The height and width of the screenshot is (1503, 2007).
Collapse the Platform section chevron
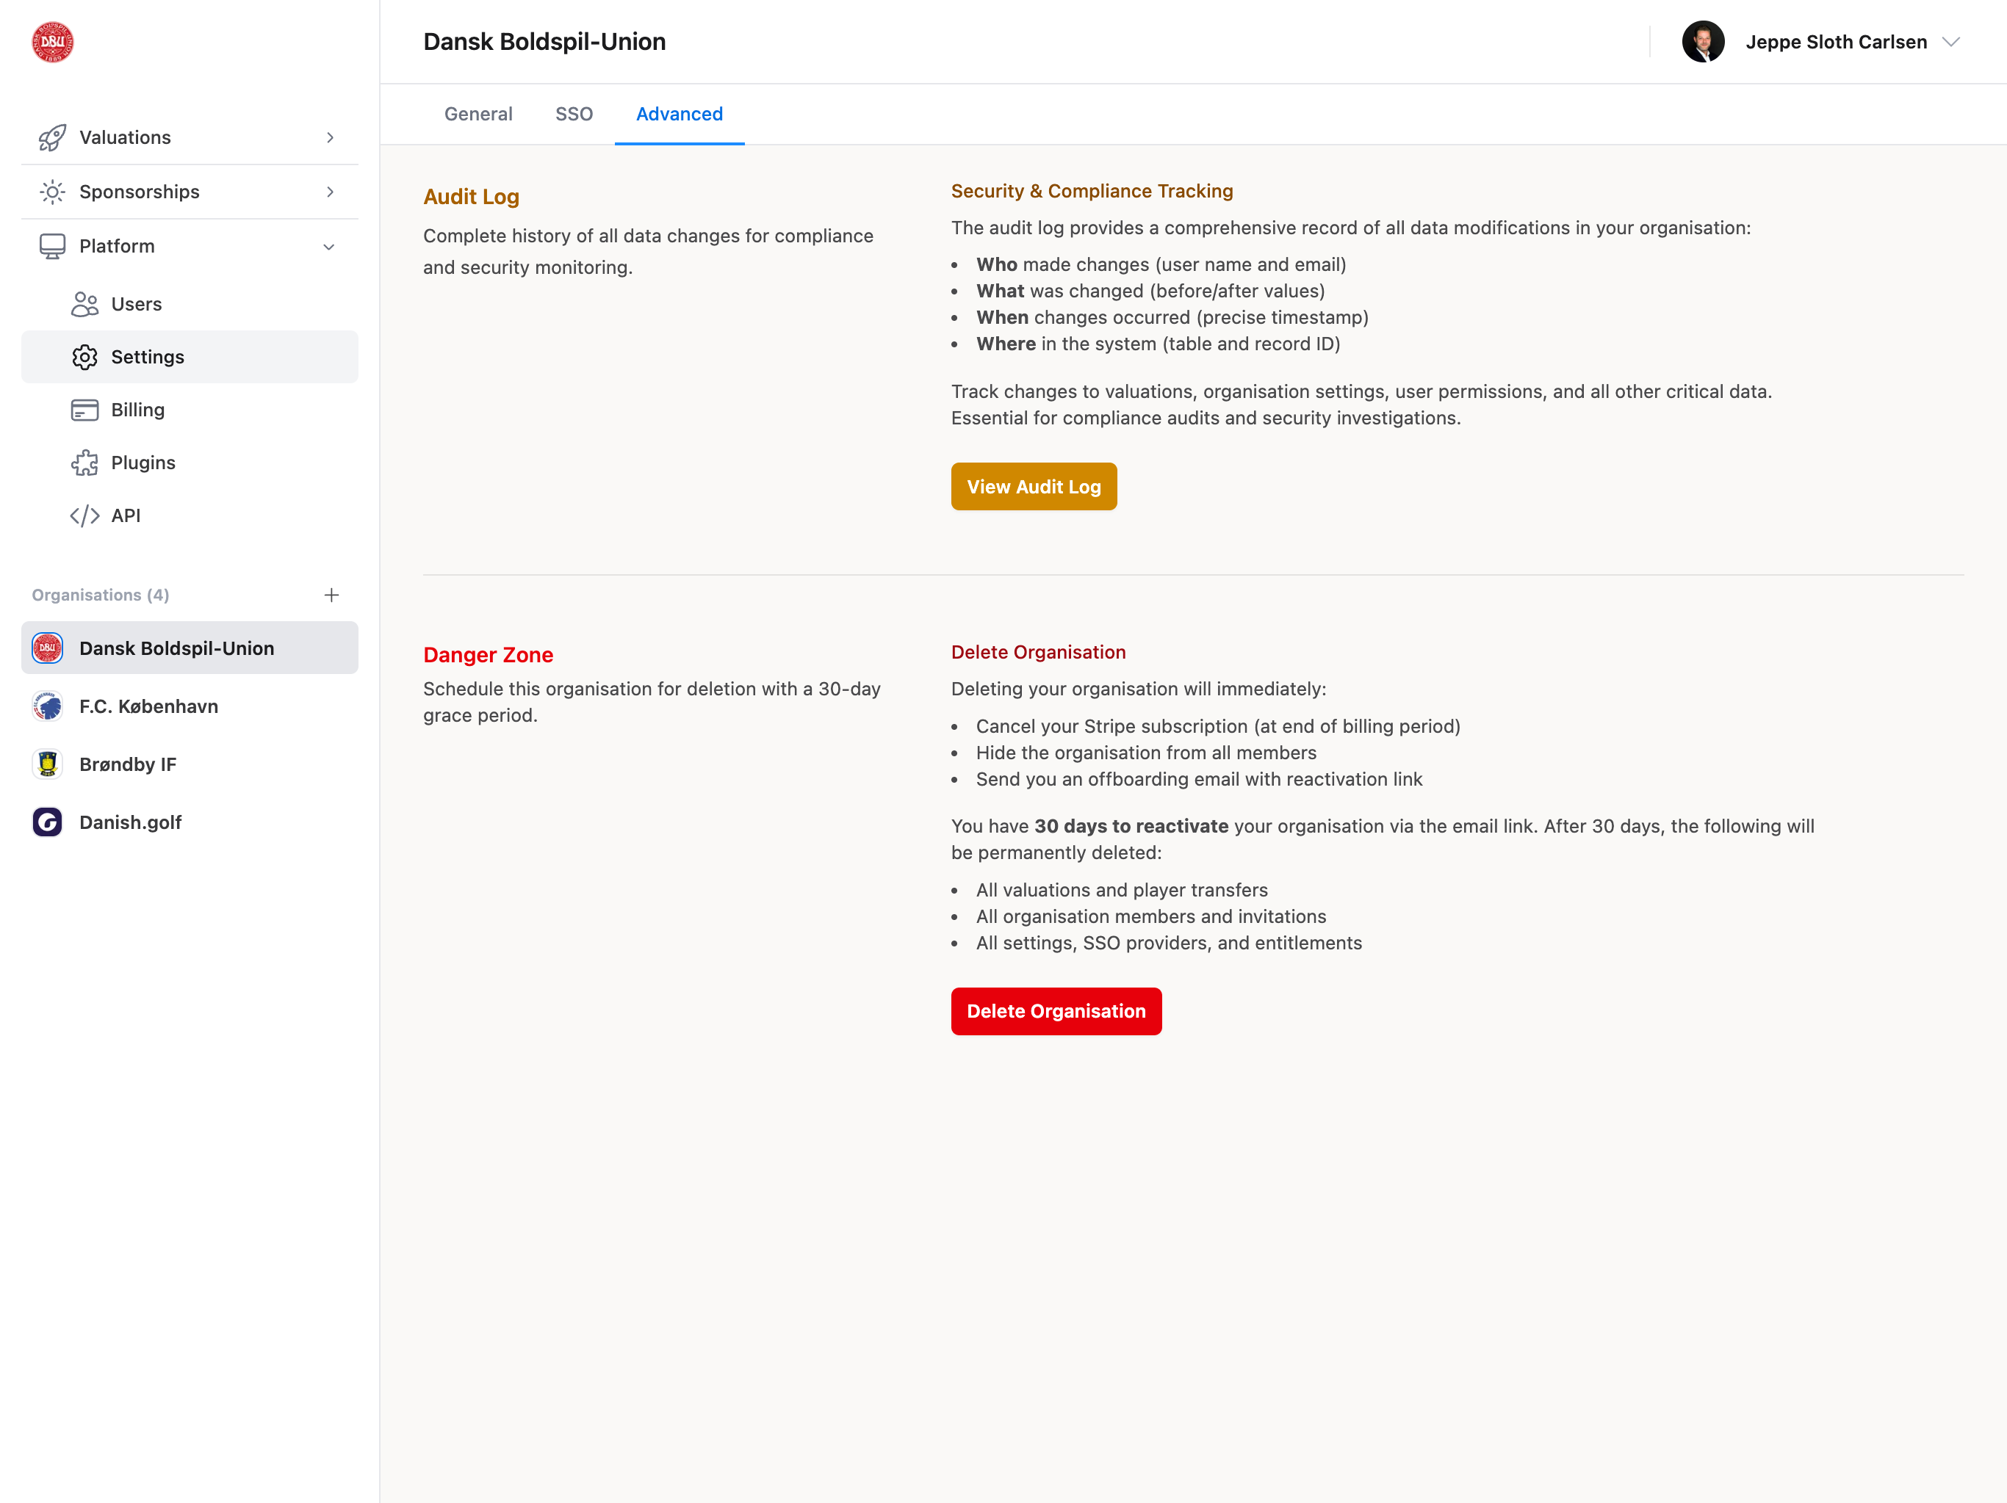click(329, 247)
